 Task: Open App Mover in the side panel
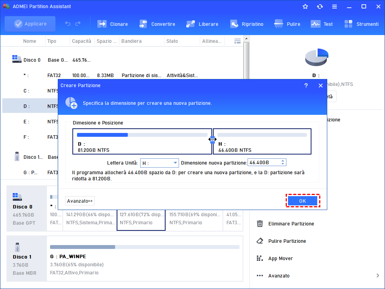(280, 258)
